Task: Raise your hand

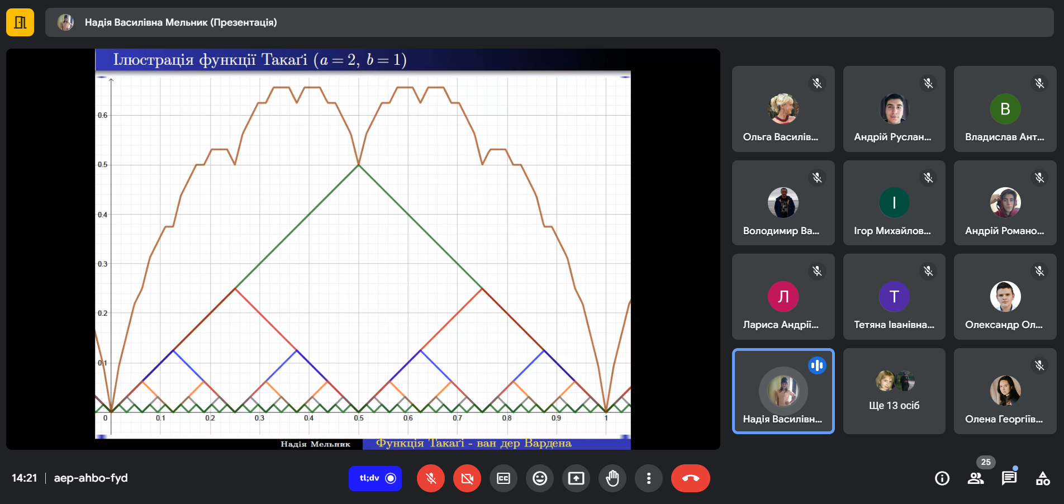Action: (x=612, y=478)
